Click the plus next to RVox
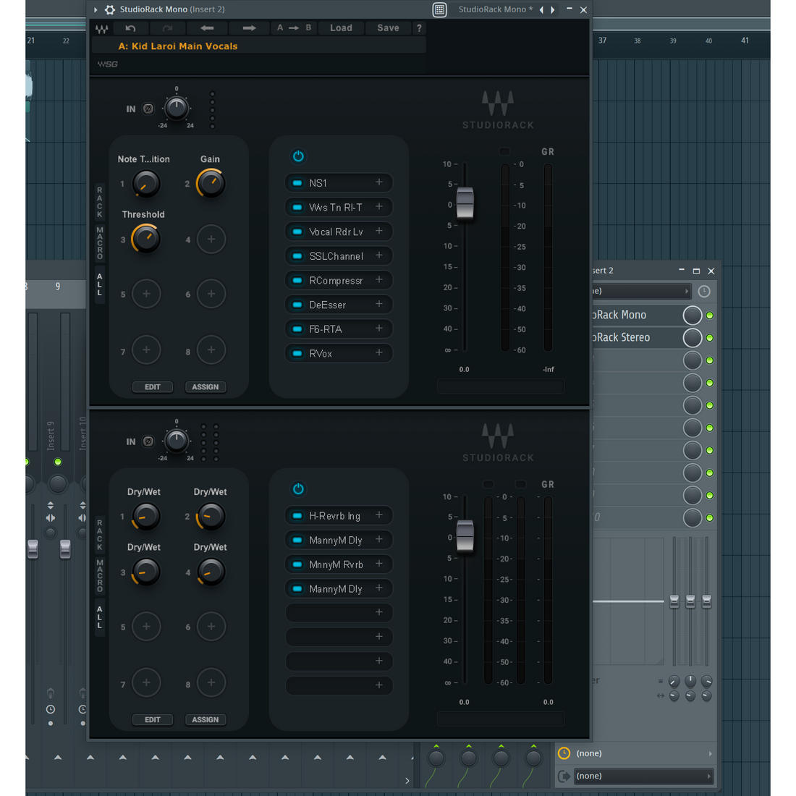 tap(379, 353)
